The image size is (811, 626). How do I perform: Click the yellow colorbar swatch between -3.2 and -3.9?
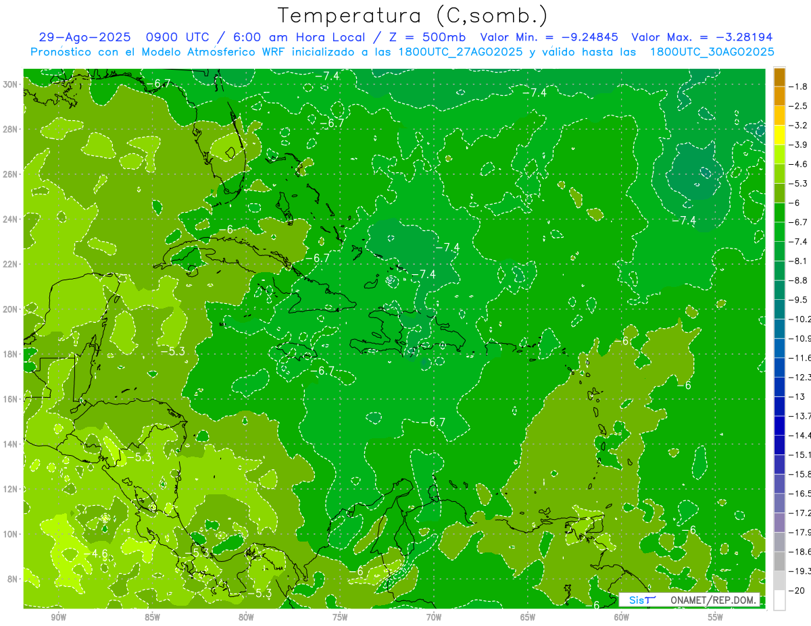pos(779,135)
